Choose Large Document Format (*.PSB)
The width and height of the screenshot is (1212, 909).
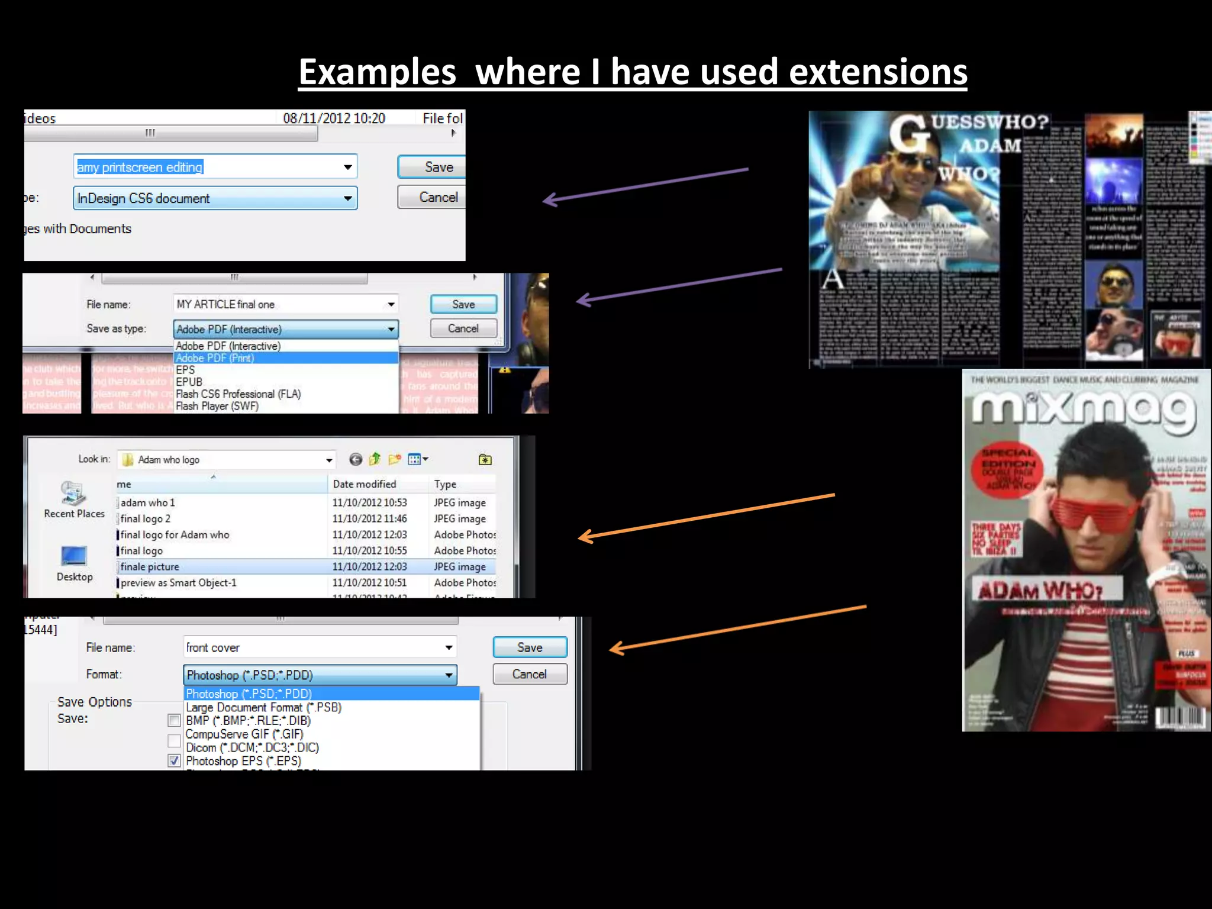pos(331,707)
